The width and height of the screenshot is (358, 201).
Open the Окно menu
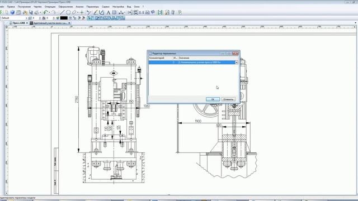[x=136, y=7]
